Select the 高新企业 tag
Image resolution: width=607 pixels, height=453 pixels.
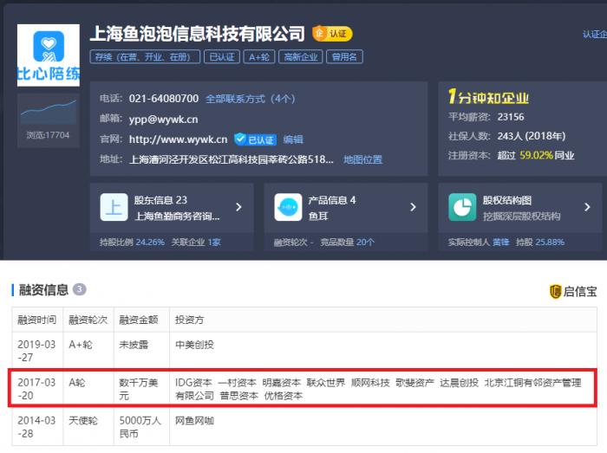(301, 57)
